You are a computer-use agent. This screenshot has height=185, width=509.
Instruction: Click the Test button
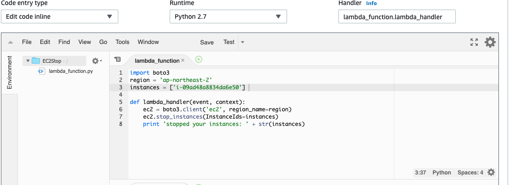(x=229, y=42)
